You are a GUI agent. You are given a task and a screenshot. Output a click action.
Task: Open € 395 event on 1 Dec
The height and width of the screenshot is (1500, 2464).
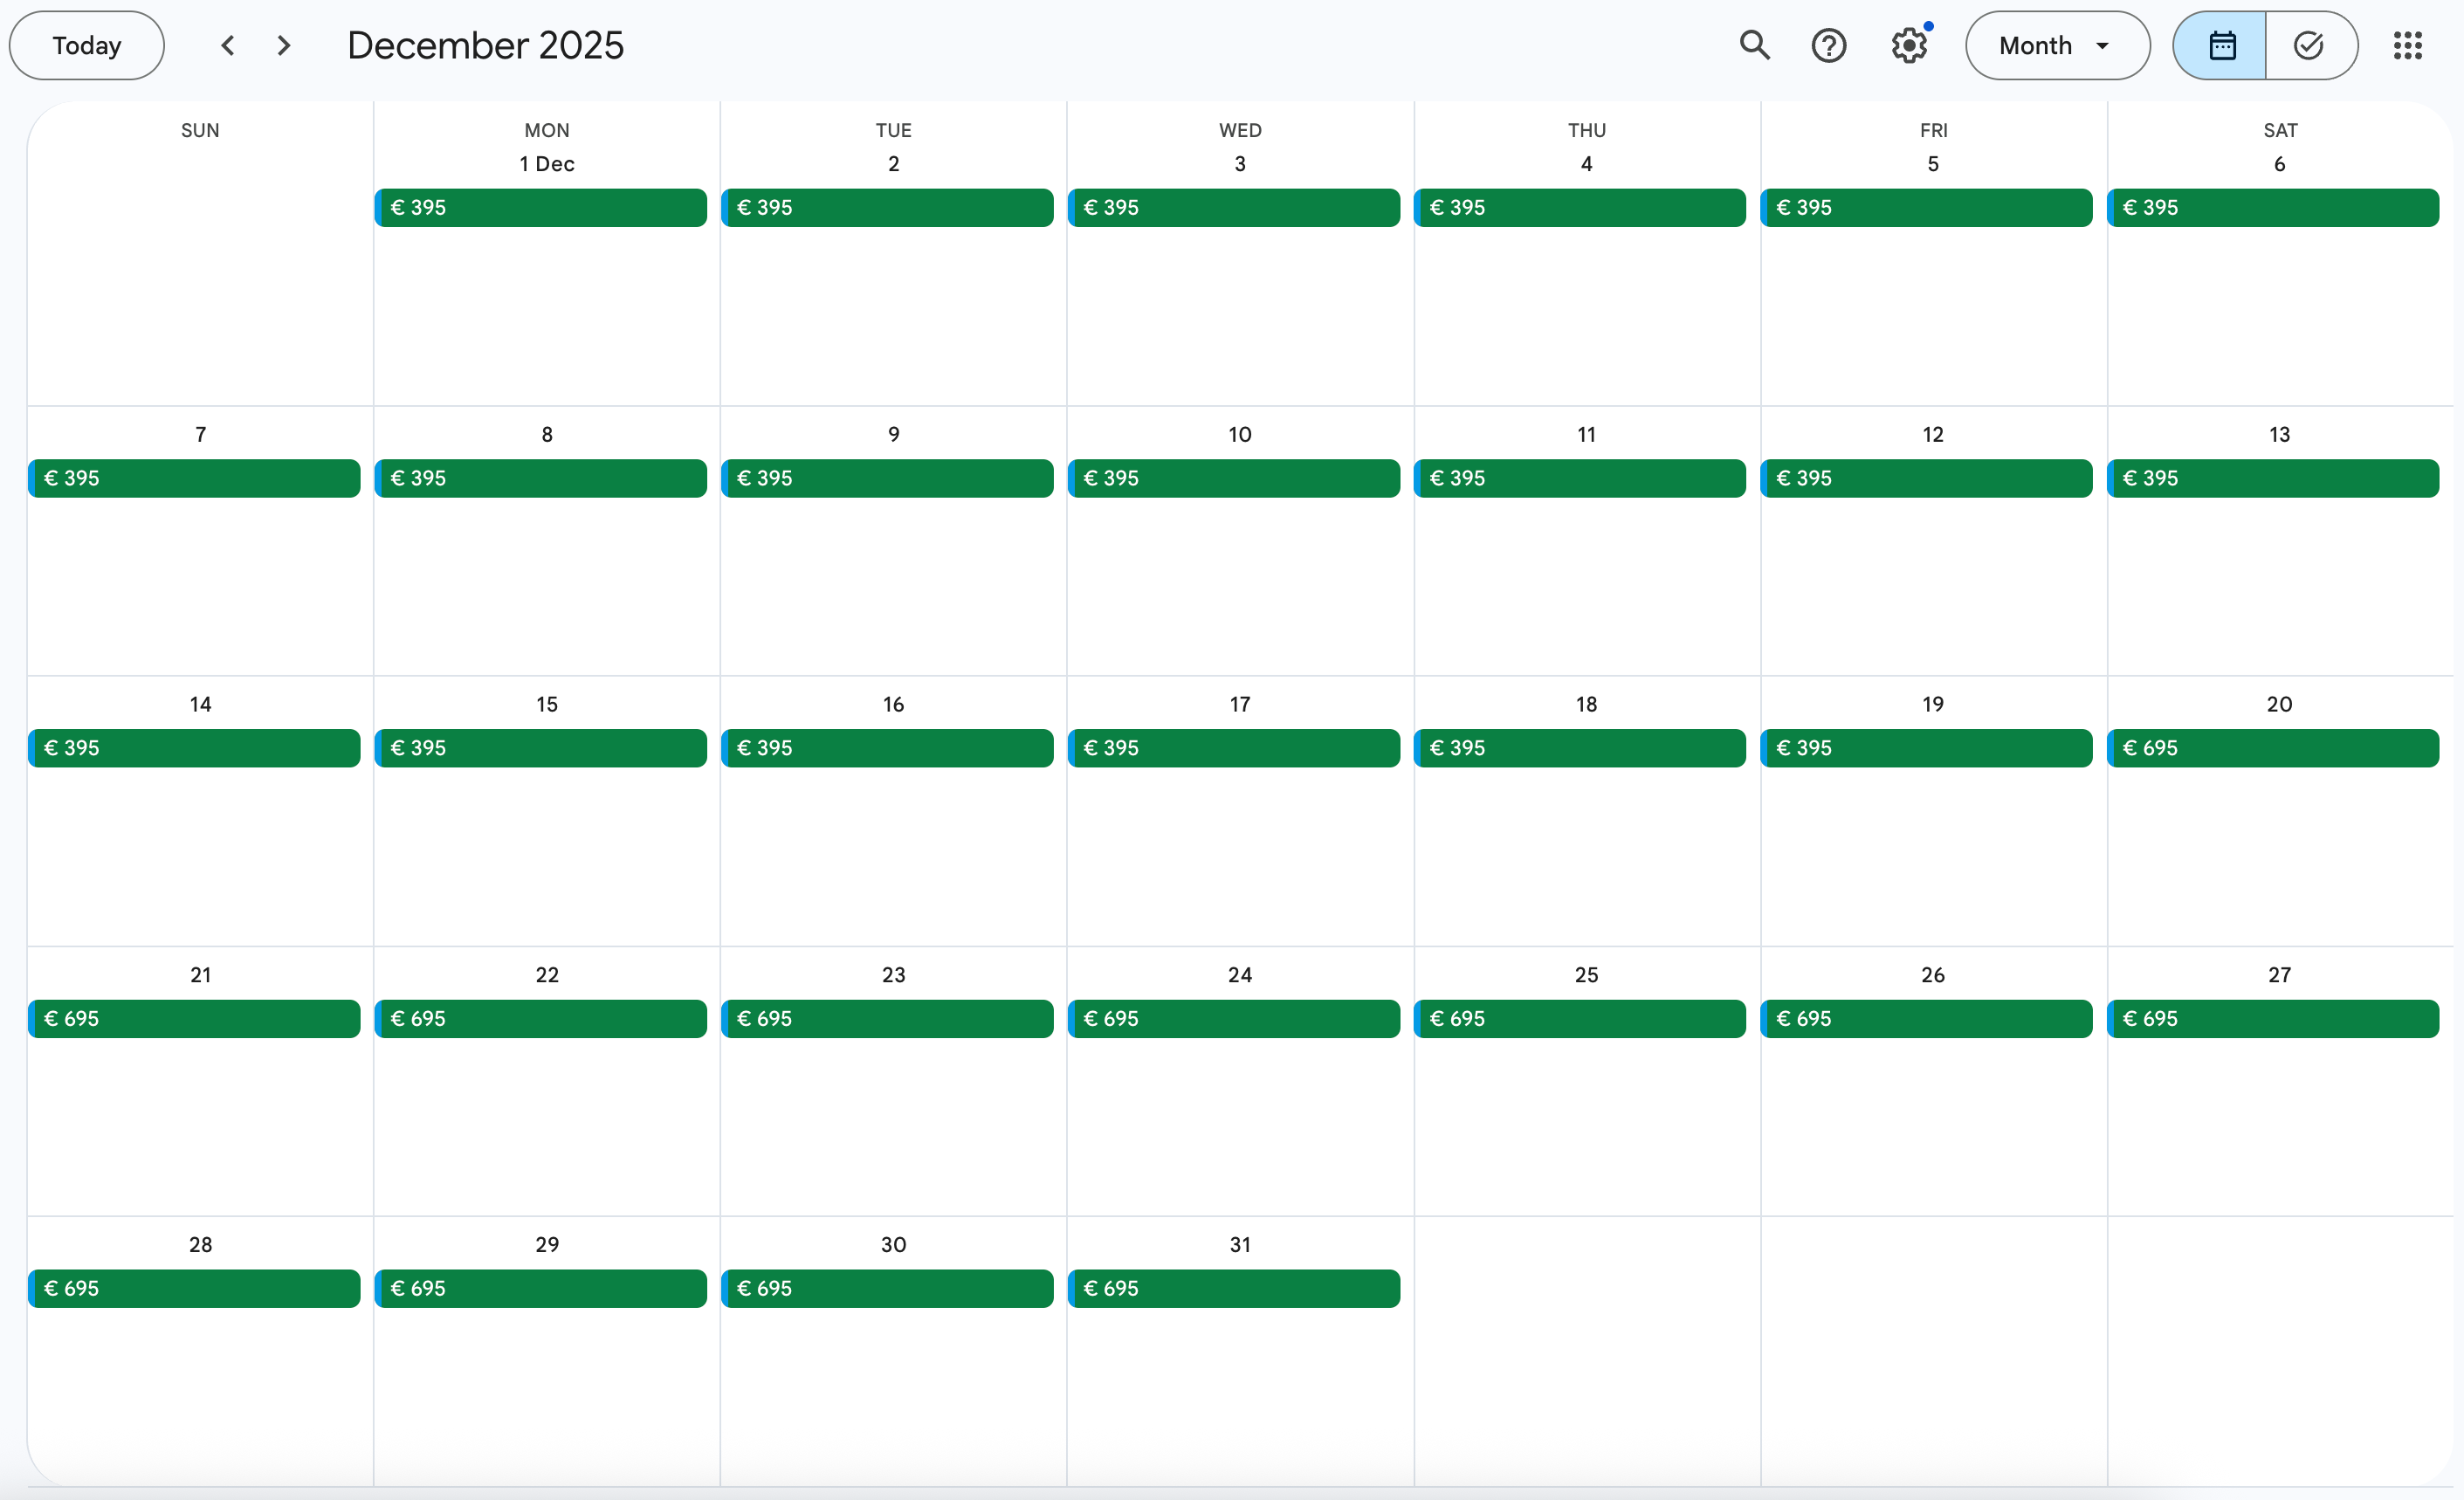pos(541,208)
